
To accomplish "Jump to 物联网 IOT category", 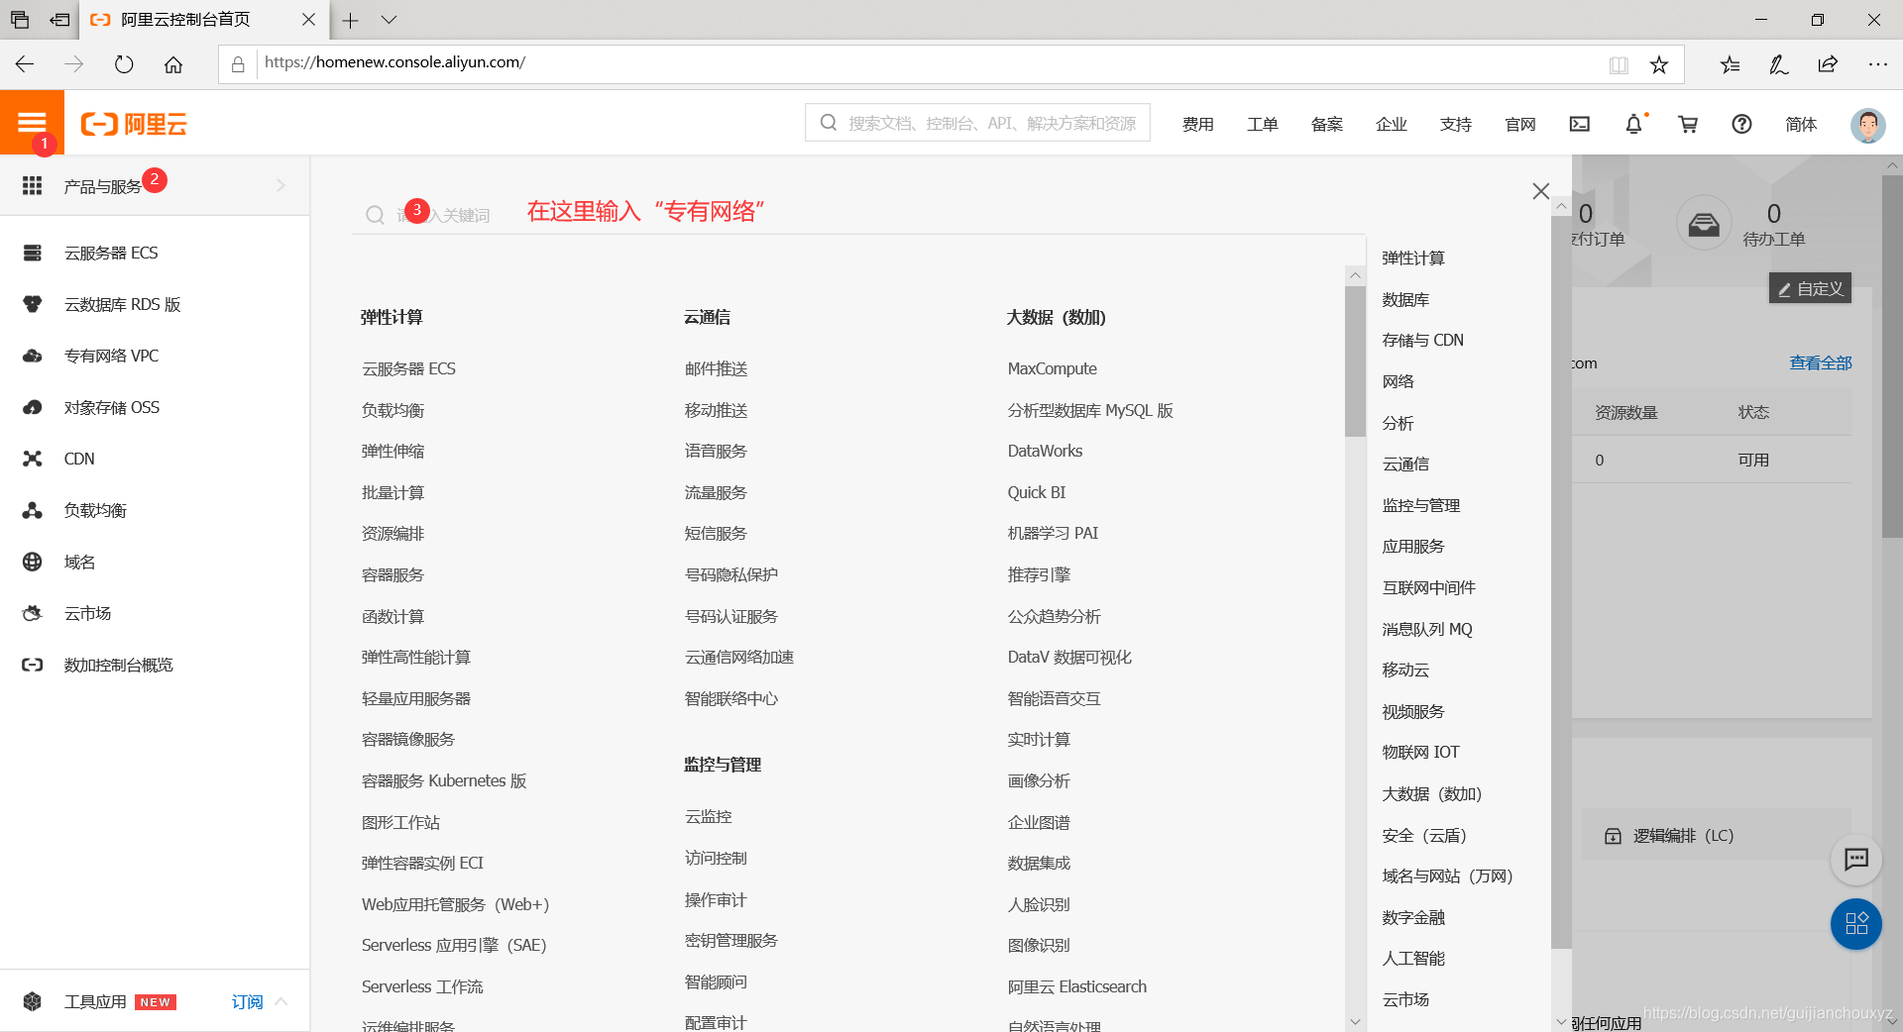I will point(1420,752).
